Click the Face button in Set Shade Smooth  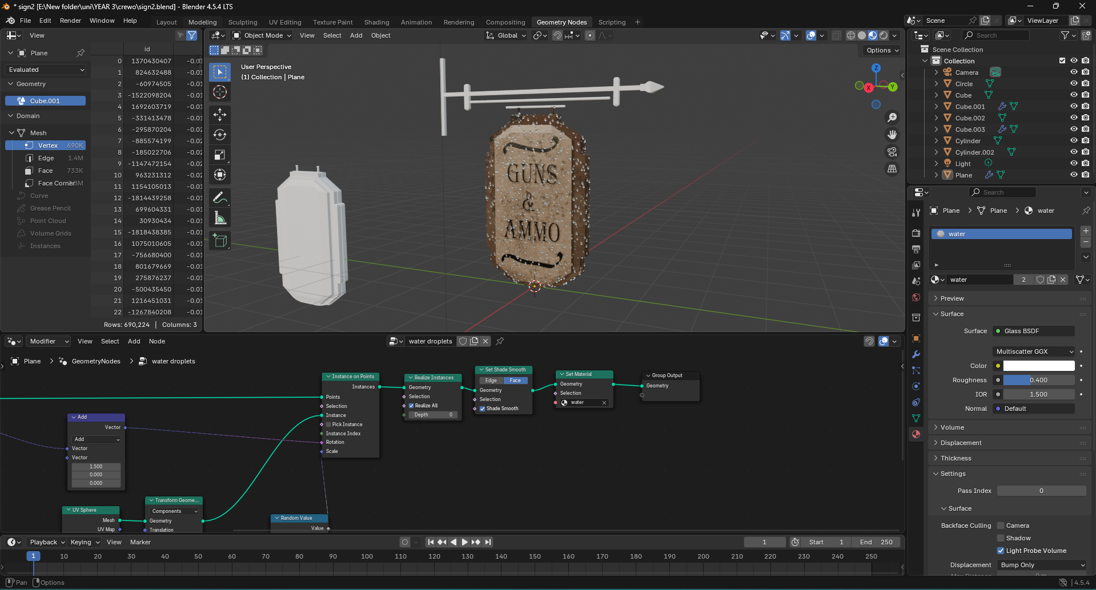point(515,381)
